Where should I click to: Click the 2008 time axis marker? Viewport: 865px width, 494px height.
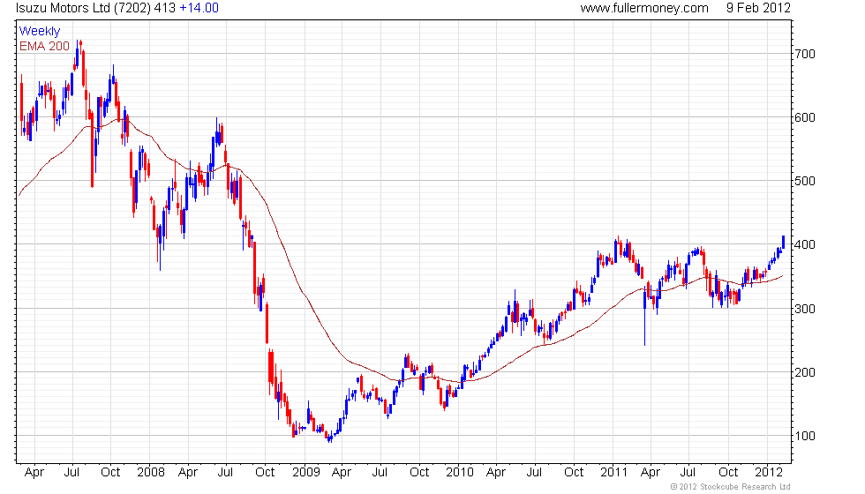pyautogui.click(x=151, y=473)
